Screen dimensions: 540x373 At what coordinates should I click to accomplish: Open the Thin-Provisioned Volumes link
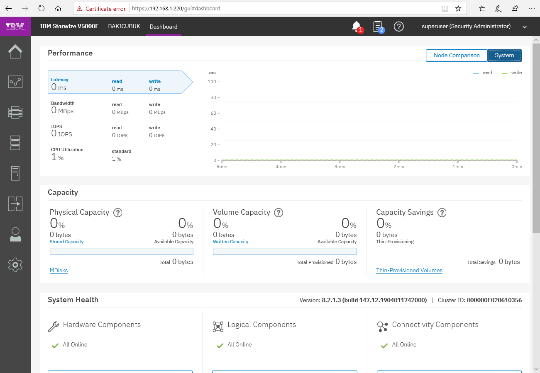(x=409, y=270)
